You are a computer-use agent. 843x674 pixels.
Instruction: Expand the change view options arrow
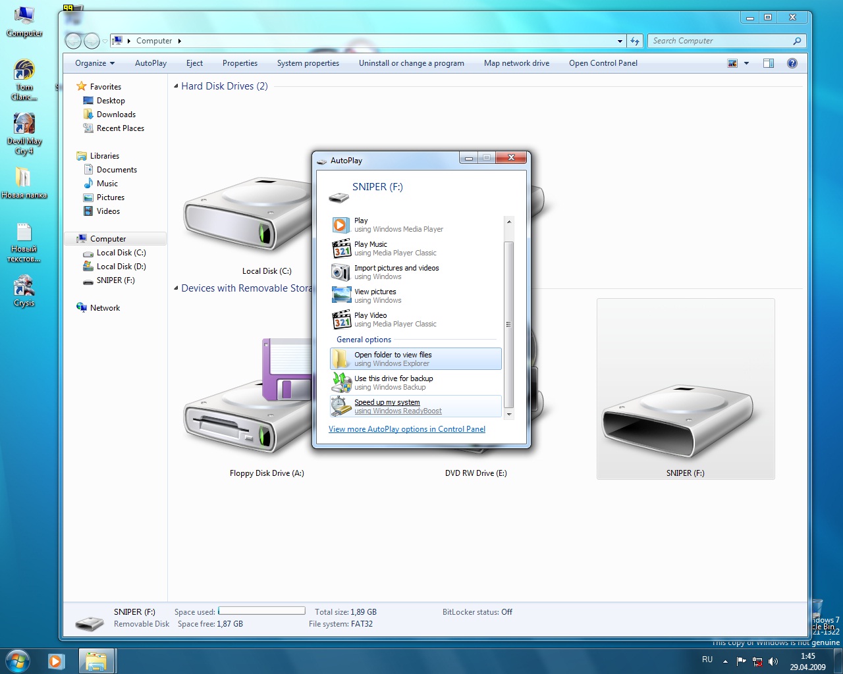coord(746,63)
